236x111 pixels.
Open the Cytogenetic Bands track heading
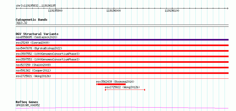pos(32,20)
